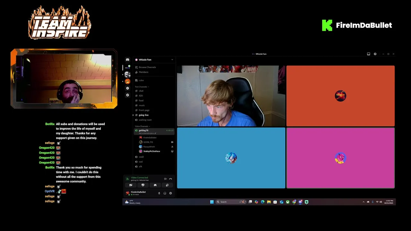Viewport: 411px width, 231px height.
Task: Open Discord direct messages home icon
Action: [x=127, y=60]
